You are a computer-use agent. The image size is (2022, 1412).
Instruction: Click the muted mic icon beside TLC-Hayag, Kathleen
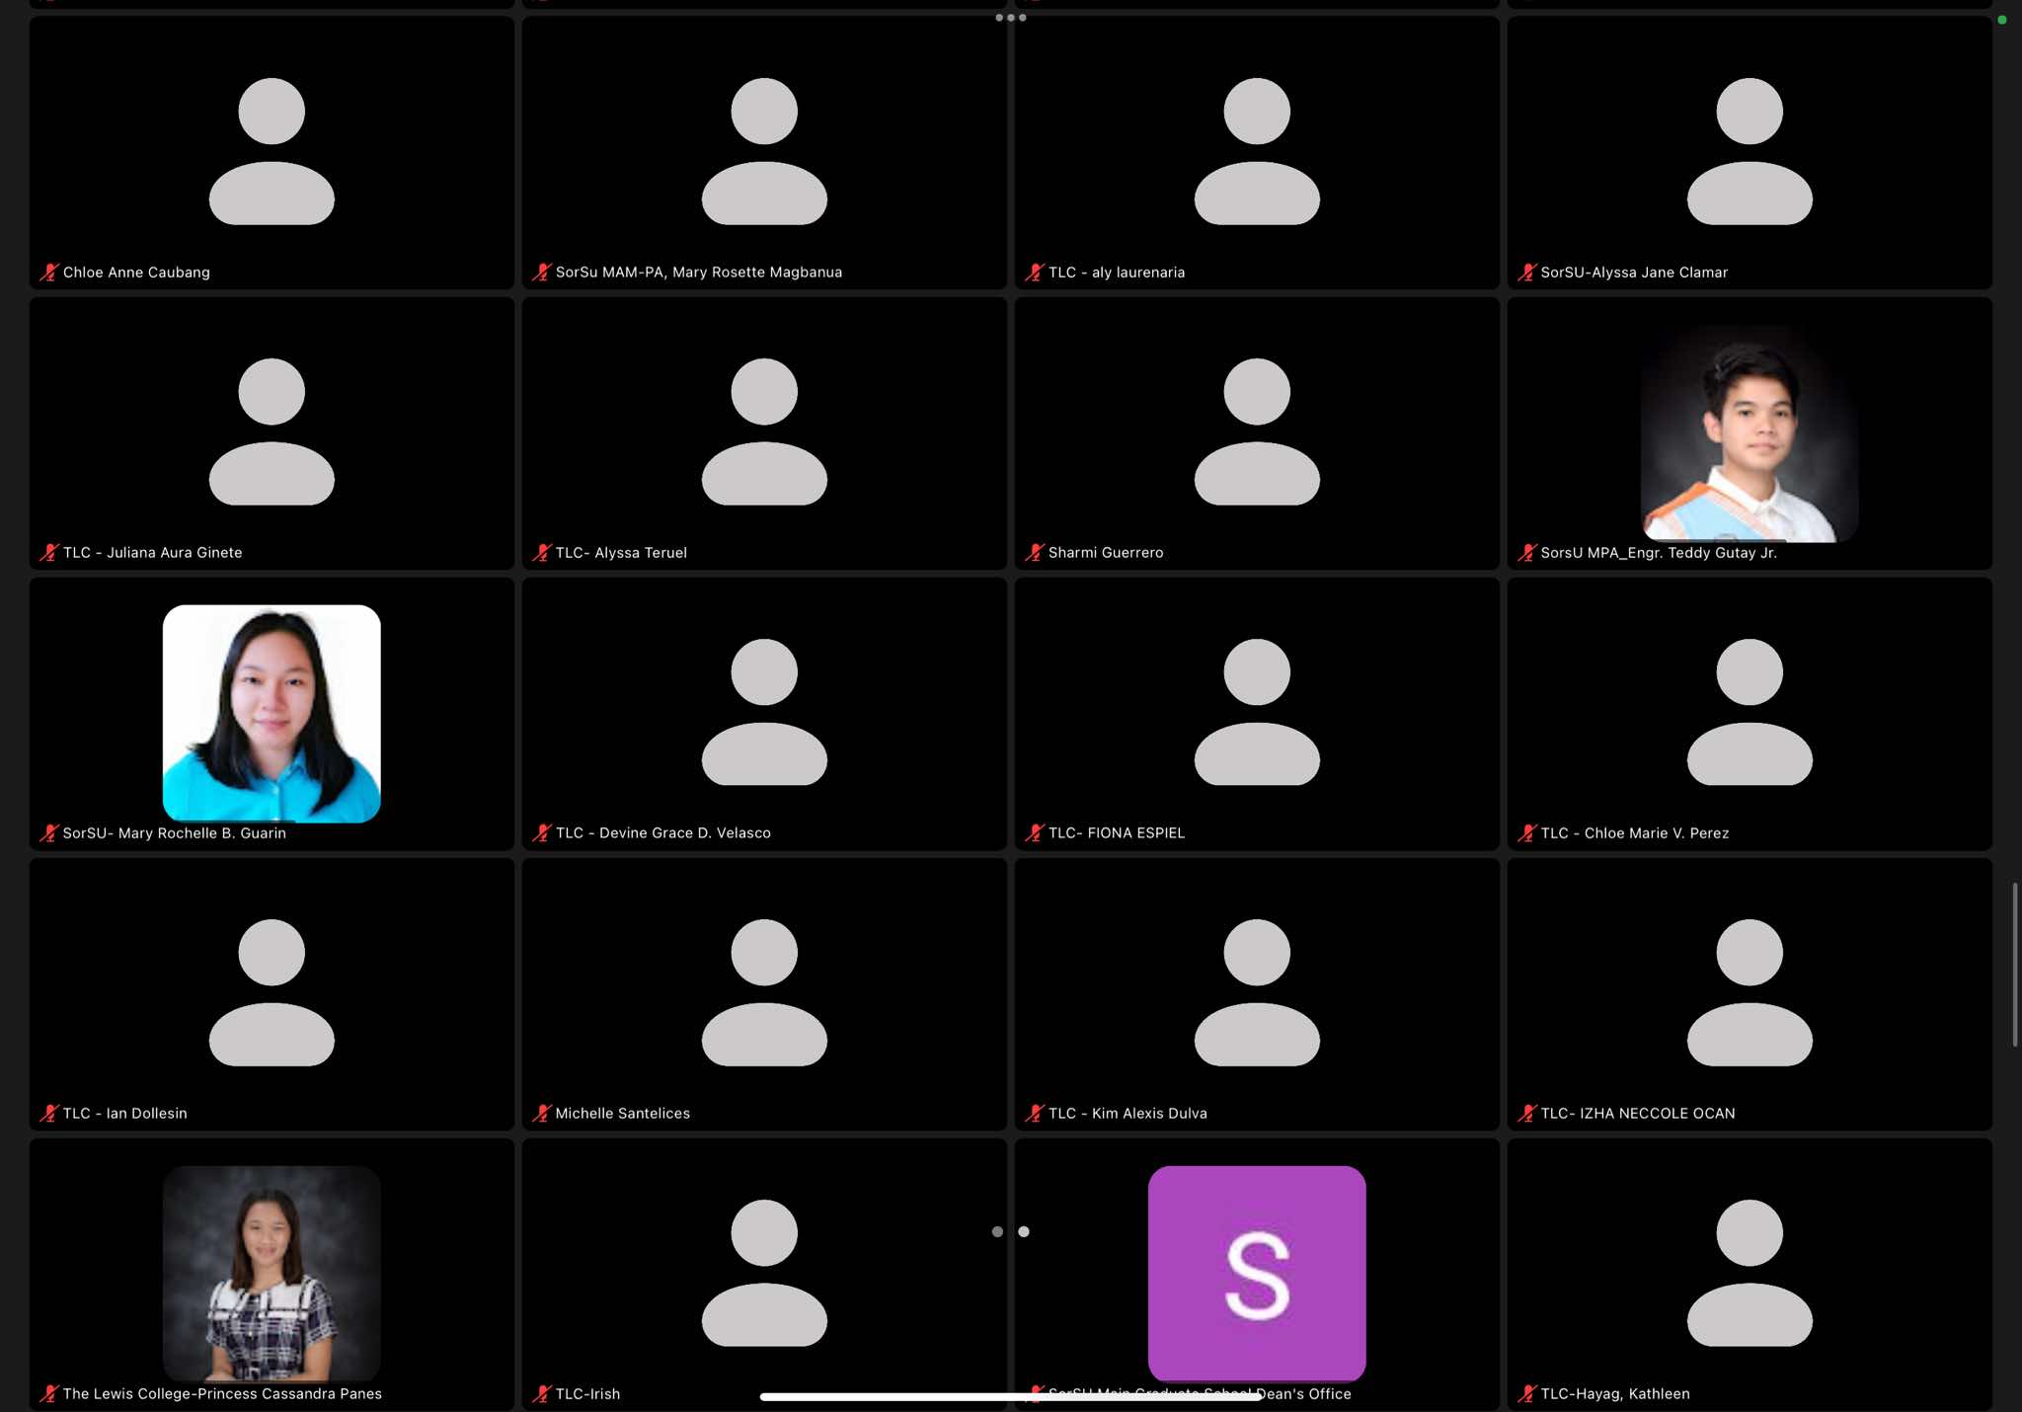(x=1526, y=1394)
